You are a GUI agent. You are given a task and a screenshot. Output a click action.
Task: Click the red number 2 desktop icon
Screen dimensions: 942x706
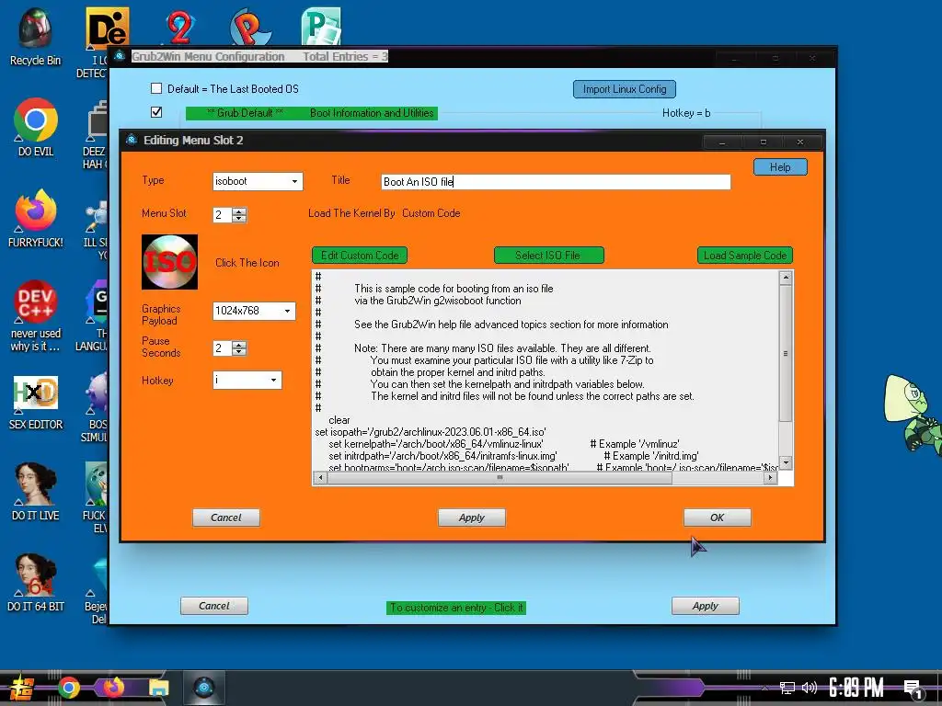click(179, 27)
